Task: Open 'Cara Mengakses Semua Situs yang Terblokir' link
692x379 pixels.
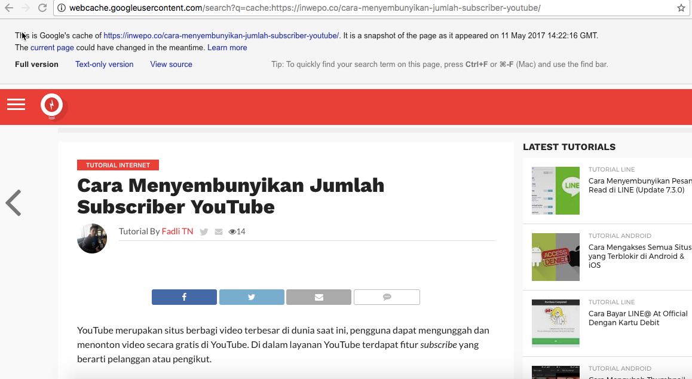Action: pos(640,256)
